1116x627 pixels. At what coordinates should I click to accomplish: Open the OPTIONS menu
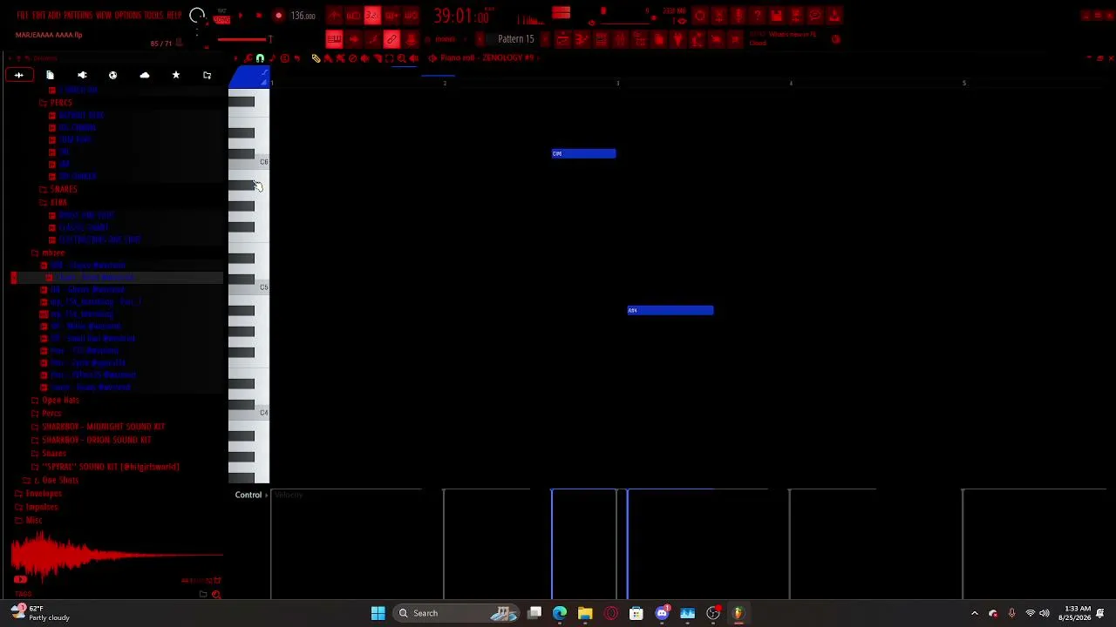pos(128,16)
